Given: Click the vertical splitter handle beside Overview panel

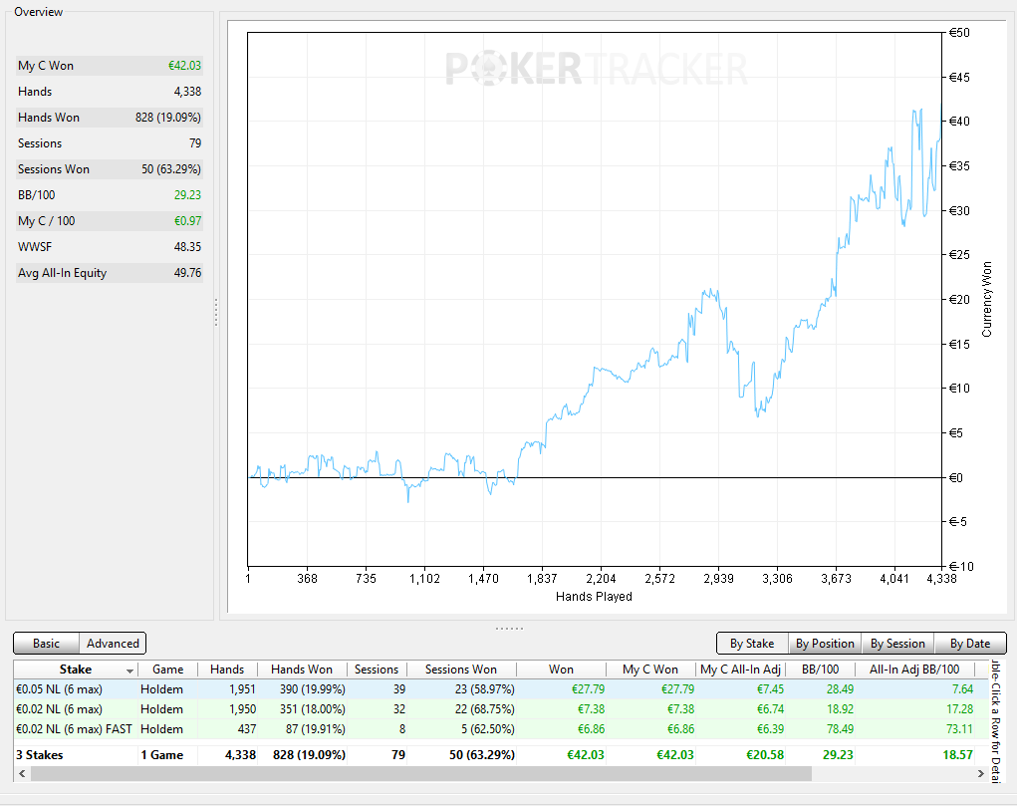Looking at the screenshot, I should (x=216, y=312).
